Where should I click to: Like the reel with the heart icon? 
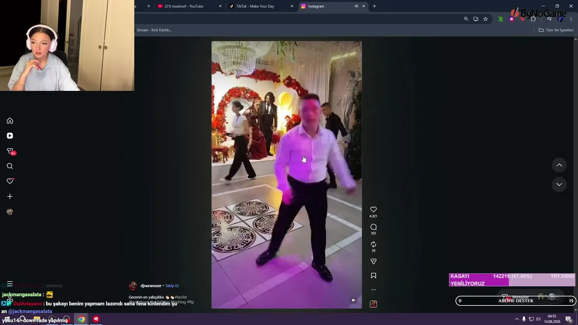click(373, 209)
